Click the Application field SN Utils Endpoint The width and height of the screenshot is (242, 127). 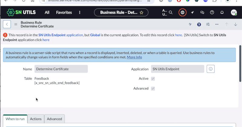(x=178, y=69)
